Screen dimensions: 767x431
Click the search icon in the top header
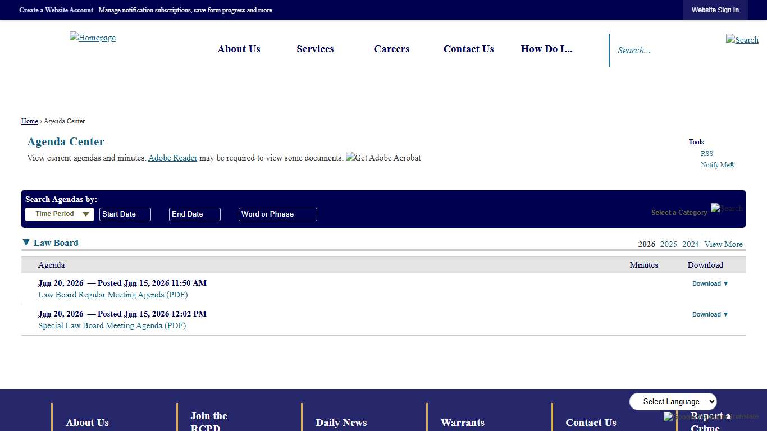click(x=742, y=40)
